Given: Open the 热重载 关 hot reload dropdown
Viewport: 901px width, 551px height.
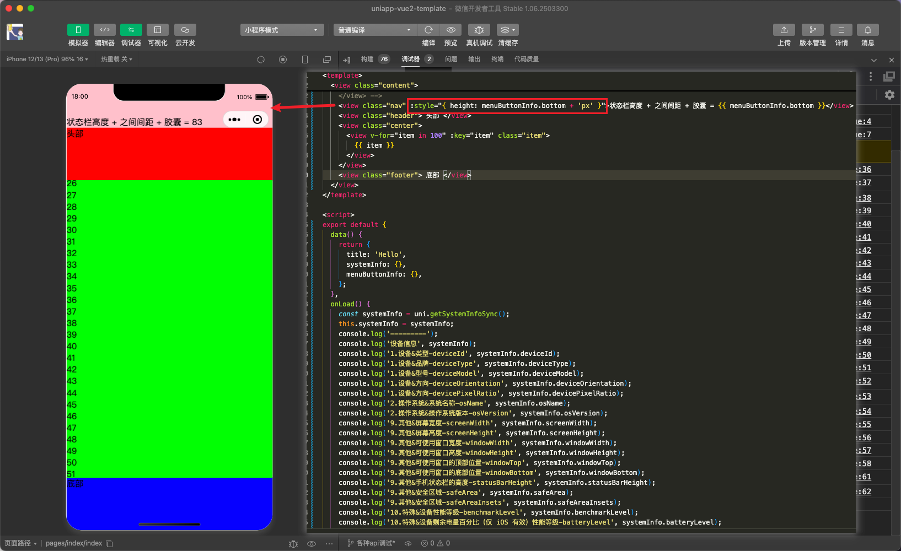Looking at the screenshot, I should 116,59.
